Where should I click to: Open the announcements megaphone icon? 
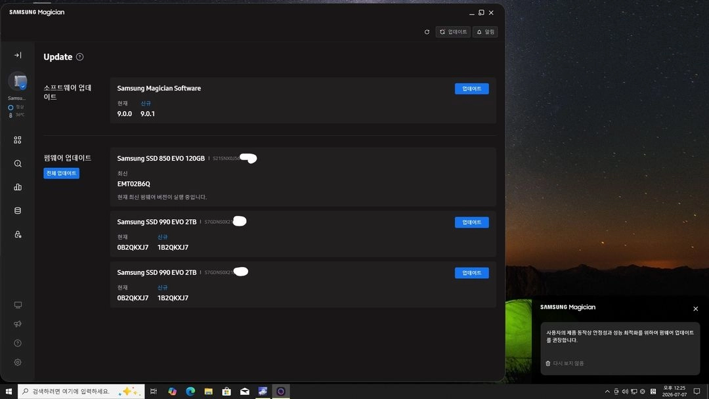18,324
